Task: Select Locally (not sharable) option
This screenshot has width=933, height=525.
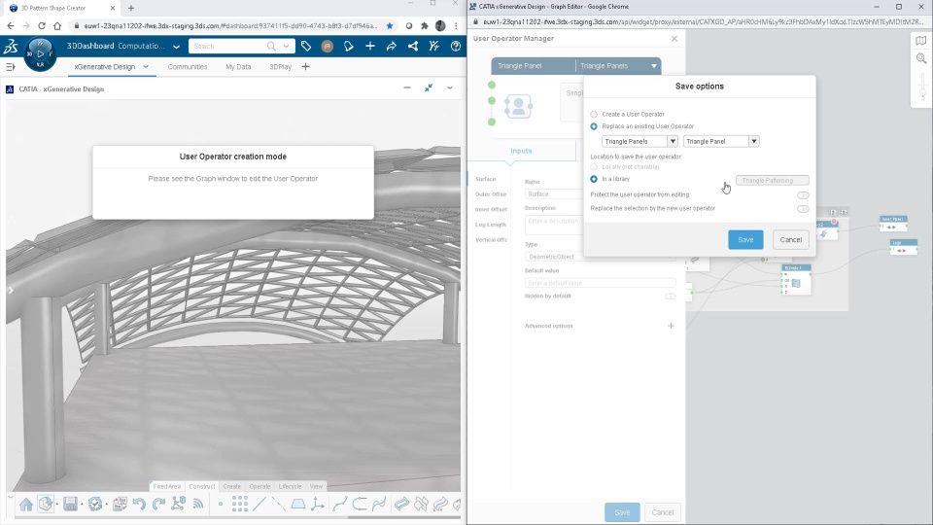Action: tap(594, 167)
